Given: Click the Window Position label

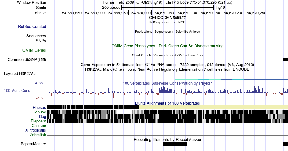Looking at the screenshot, I should pos(32,2).
